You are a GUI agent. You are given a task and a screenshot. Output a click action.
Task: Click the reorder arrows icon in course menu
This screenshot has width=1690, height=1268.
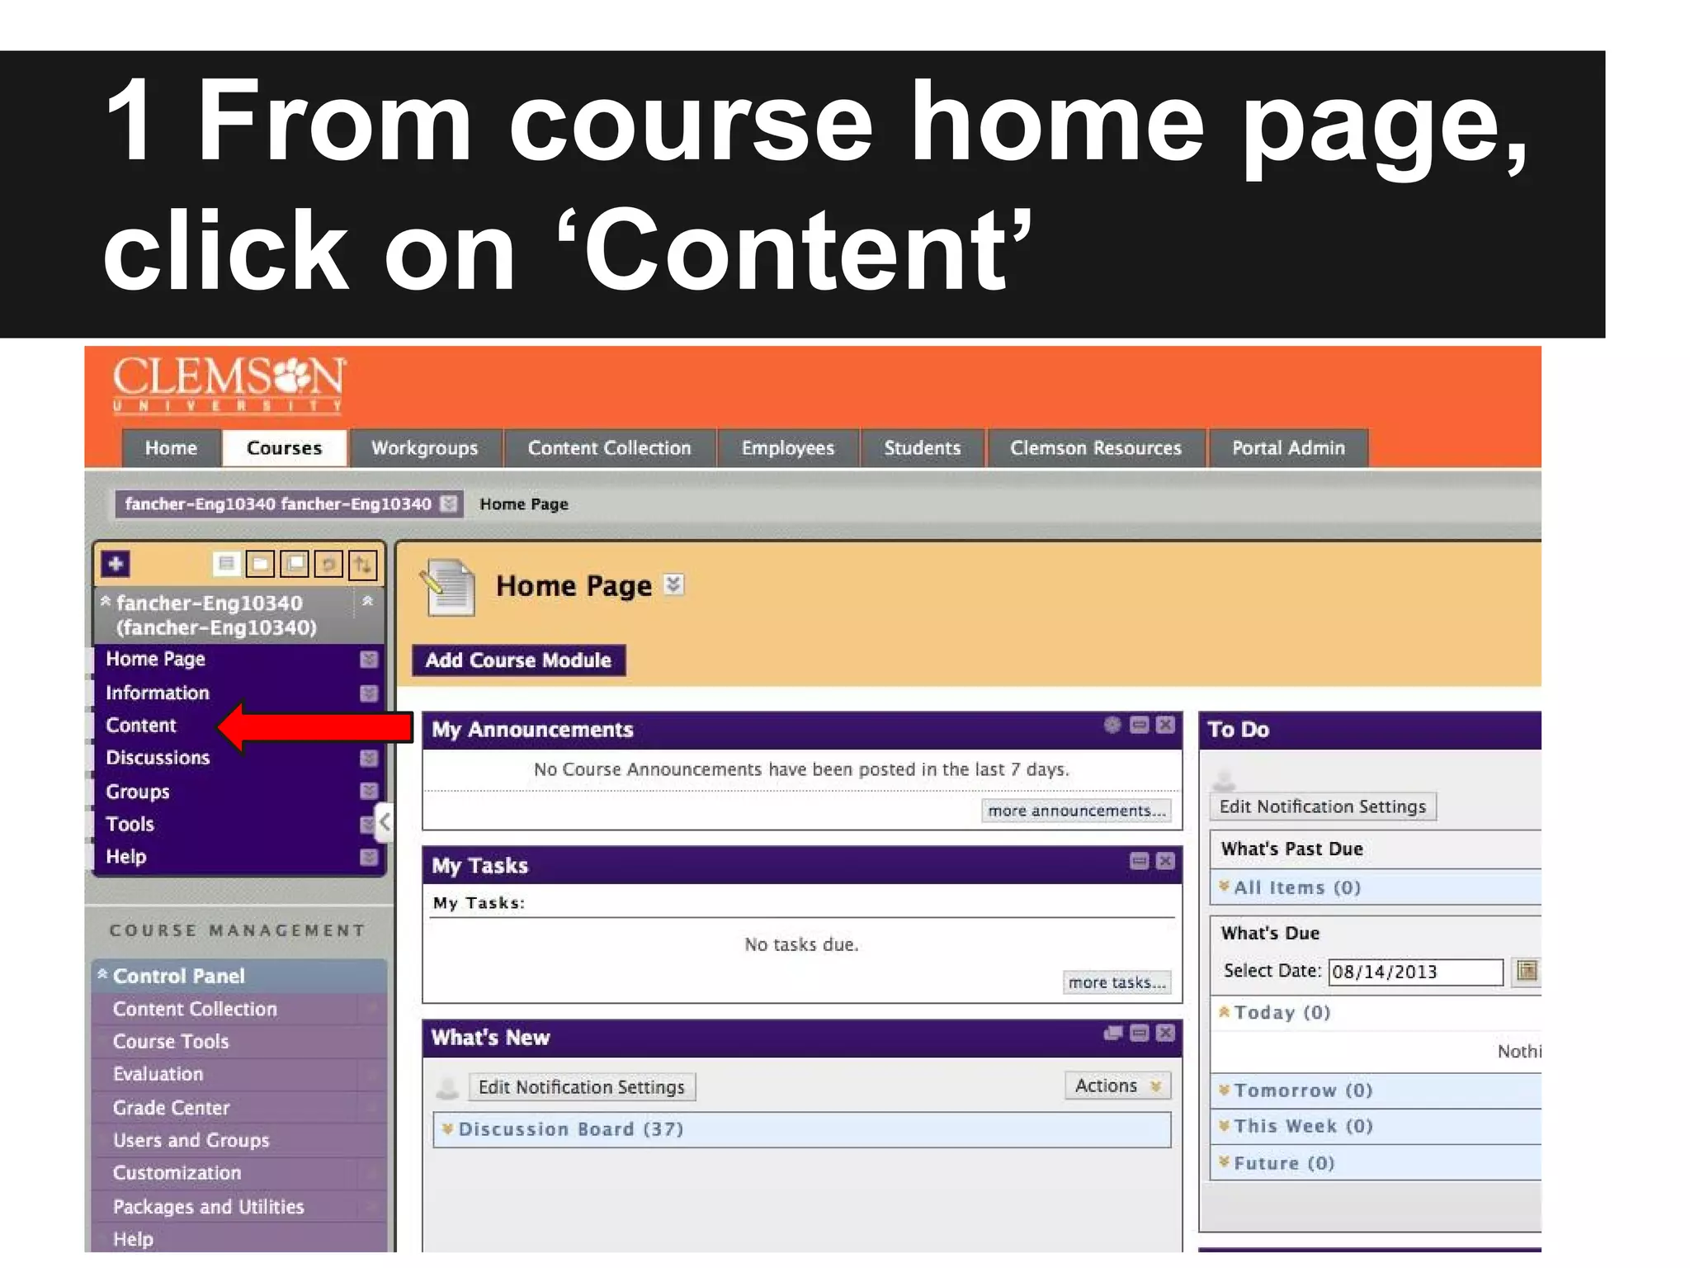[x=362, y=564]
